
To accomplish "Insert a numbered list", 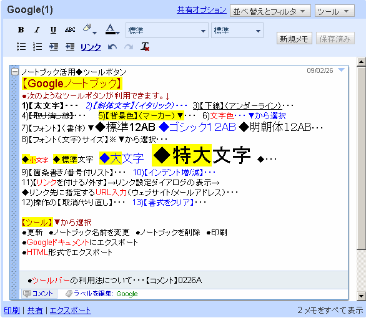I will (37, 47).
